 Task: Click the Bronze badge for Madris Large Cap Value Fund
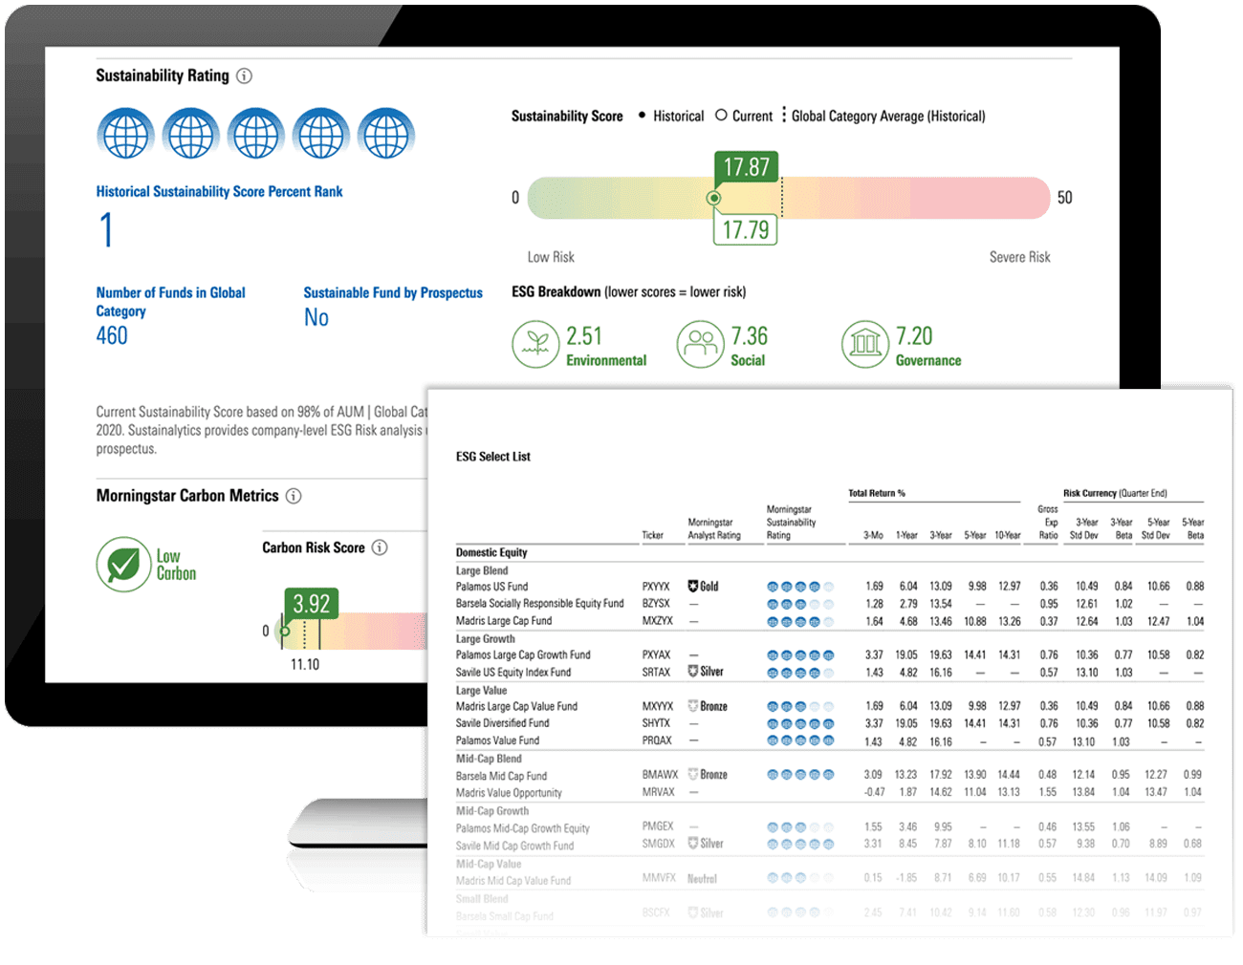[x=708, y=706]
